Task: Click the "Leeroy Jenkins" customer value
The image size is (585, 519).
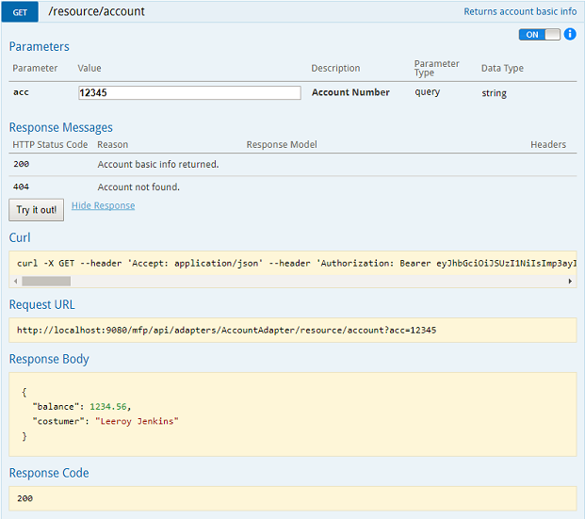Action: pyautogui.click(x=137, y=421)
